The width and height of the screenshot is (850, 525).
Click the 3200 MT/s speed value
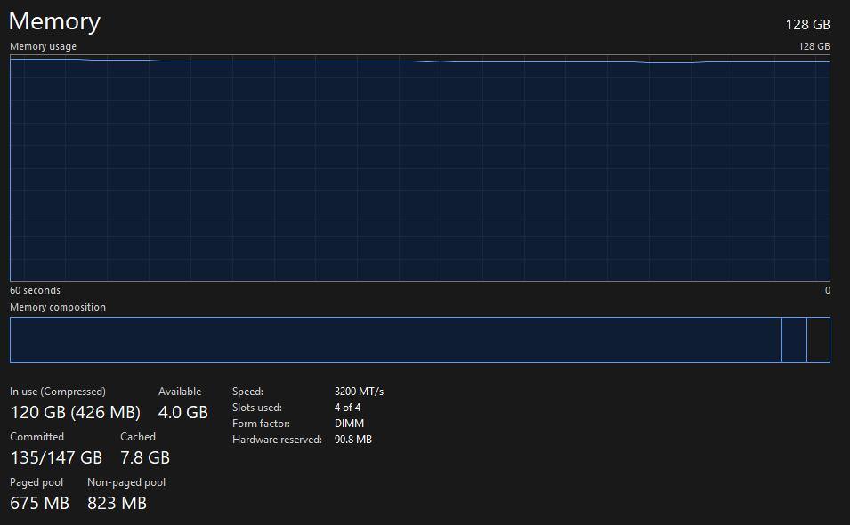tap(359, 392)
